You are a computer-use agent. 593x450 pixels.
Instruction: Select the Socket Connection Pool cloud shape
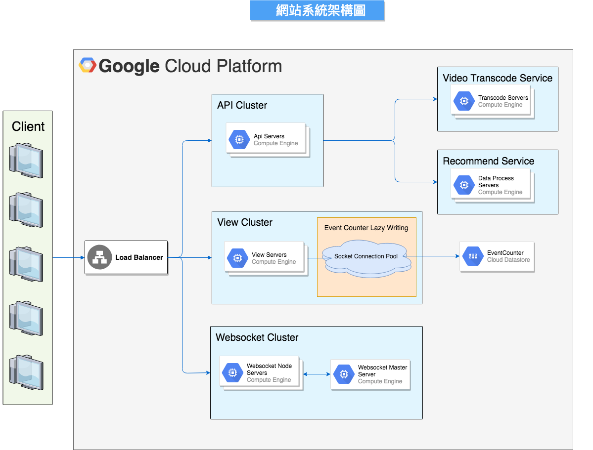tap(366, 258)
